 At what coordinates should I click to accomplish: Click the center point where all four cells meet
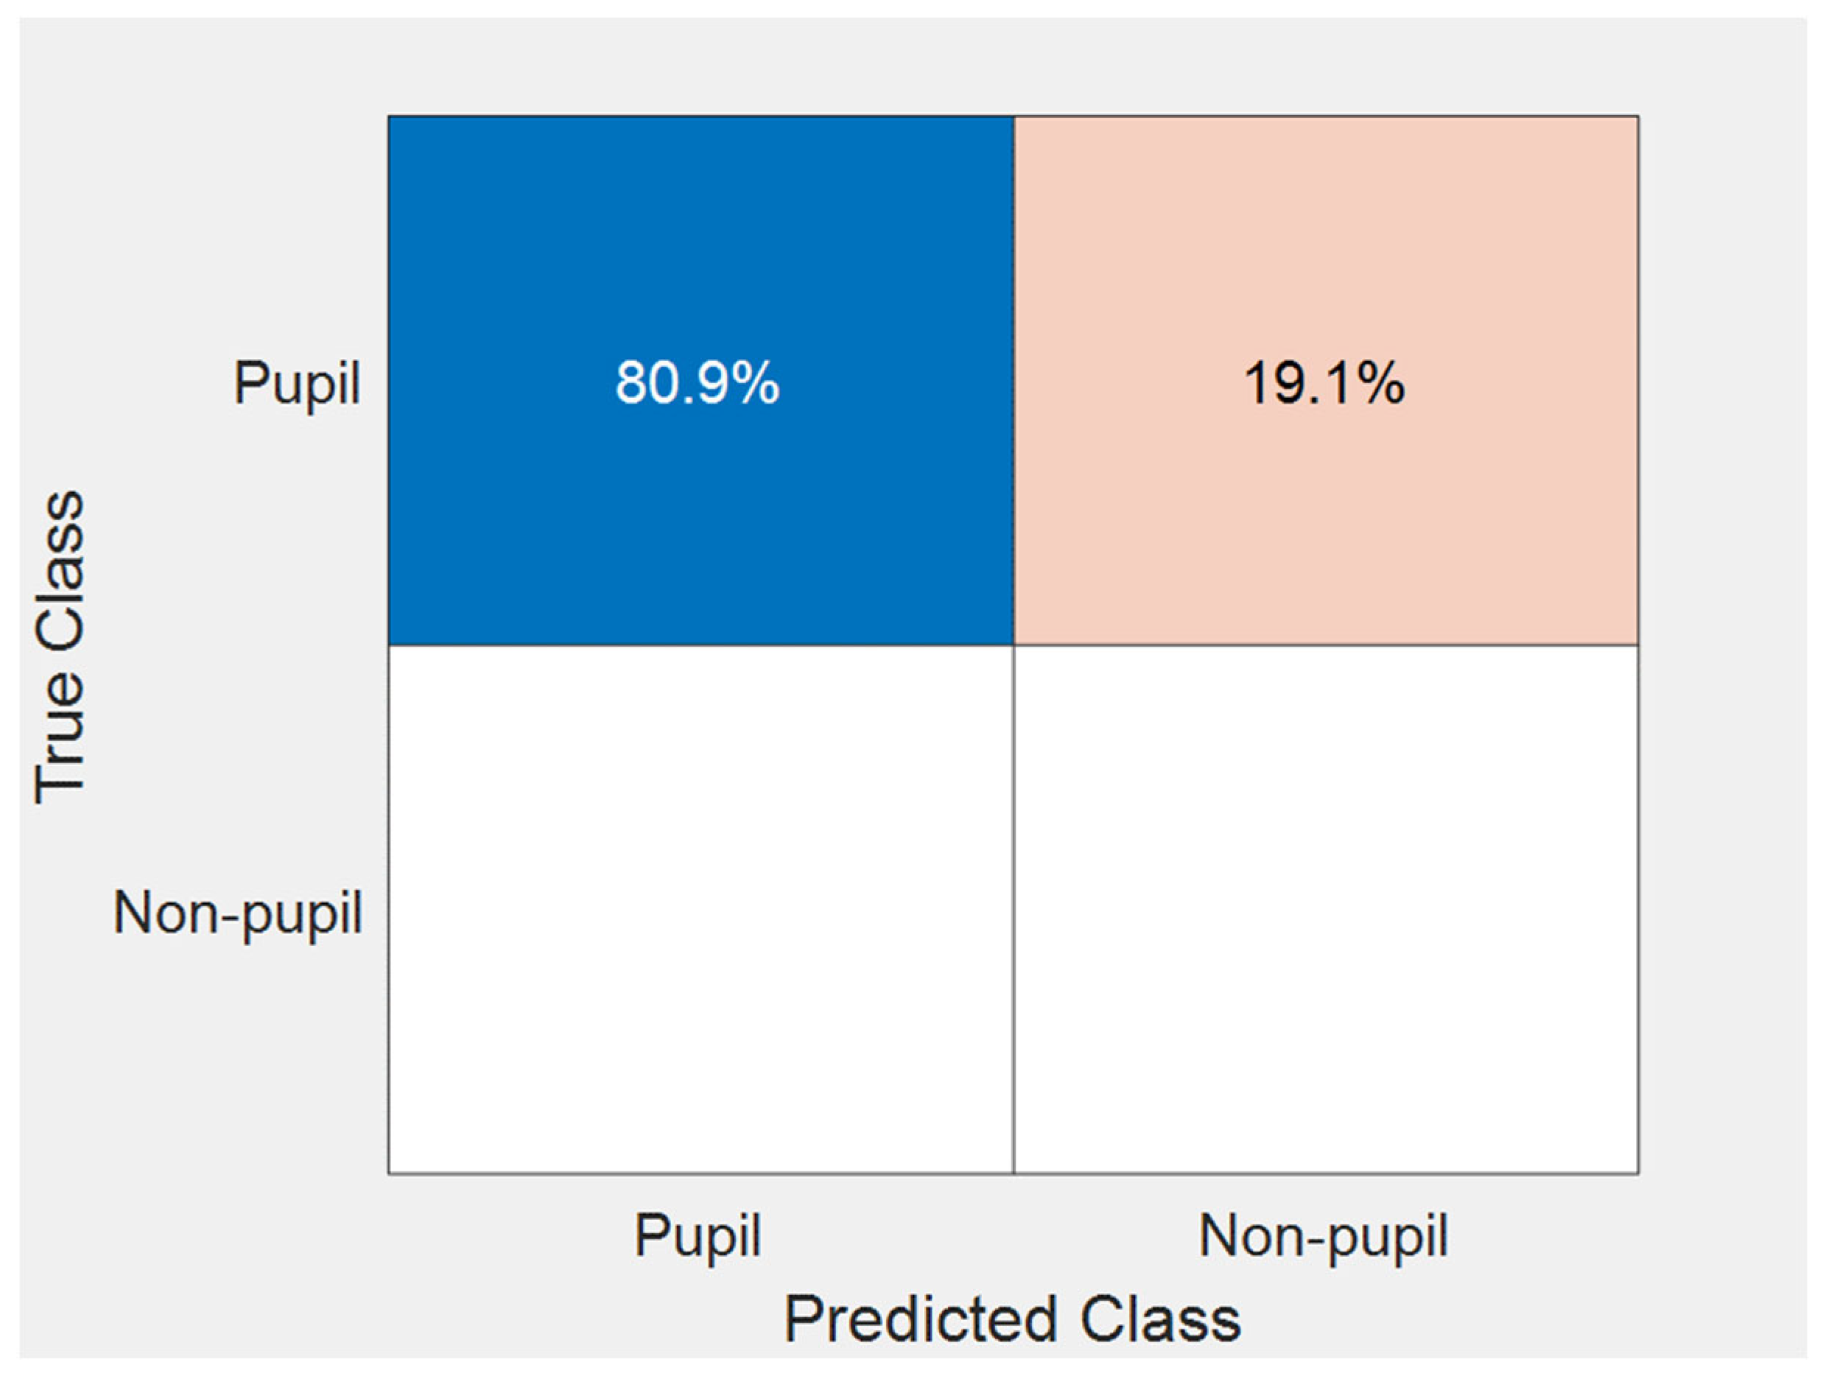[1014, 645]
